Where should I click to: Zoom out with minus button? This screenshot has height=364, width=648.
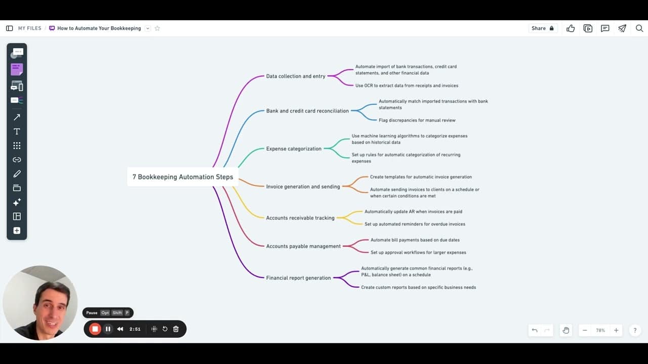click(585, 331)
